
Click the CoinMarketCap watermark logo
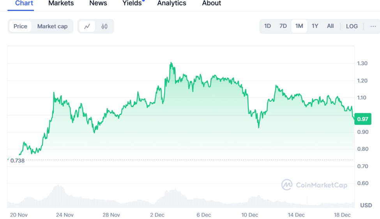tap(314, 185)
